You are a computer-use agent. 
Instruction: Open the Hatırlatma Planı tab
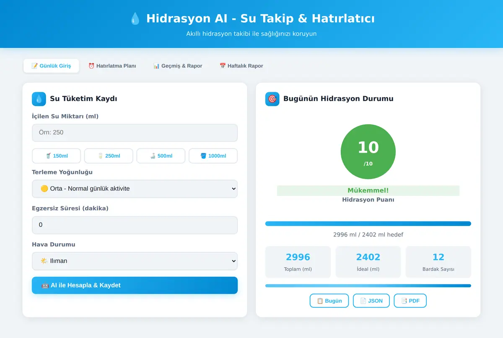click(112, 66)
